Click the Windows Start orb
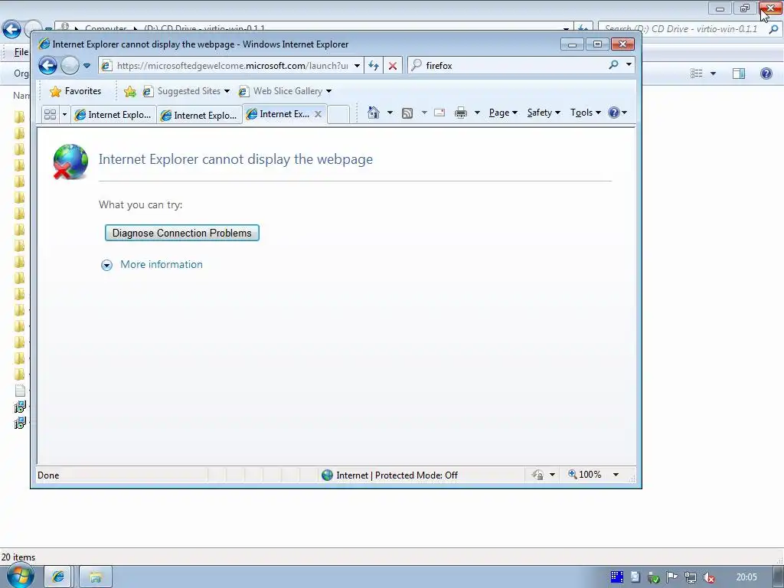Image resolution: width=784 pixels, height=588 pixels. 21,576
